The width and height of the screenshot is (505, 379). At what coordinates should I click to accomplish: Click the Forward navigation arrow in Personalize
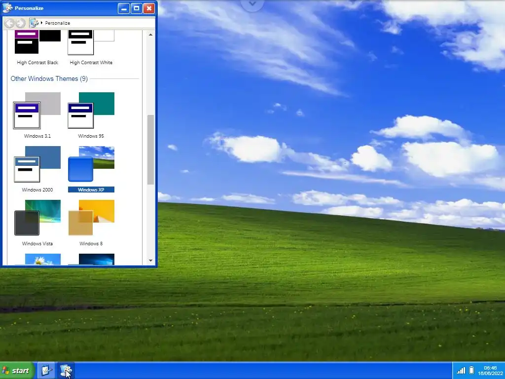pos(20,23)
